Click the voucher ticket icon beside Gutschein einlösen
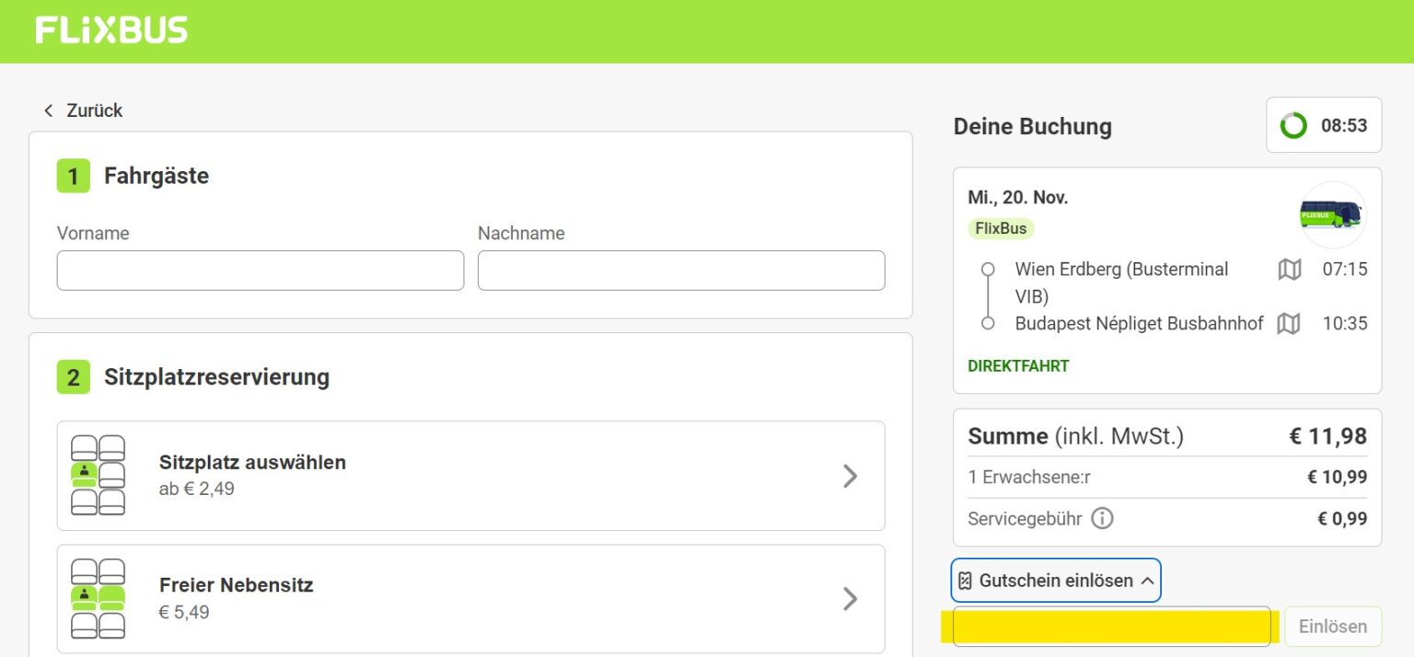Image resolution: width=1414 pixels, height=657 pixels. (965, 580)
